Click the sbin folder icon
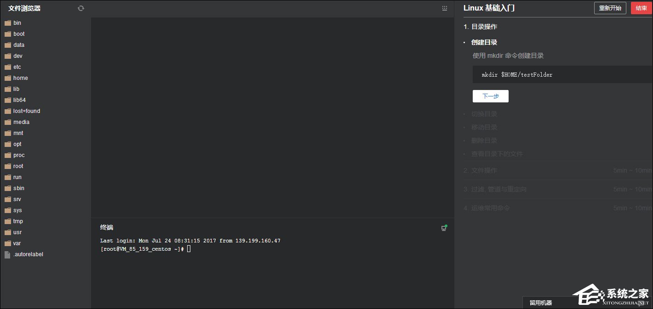Viewport: 653px width, 309px height. click(7, 188)
